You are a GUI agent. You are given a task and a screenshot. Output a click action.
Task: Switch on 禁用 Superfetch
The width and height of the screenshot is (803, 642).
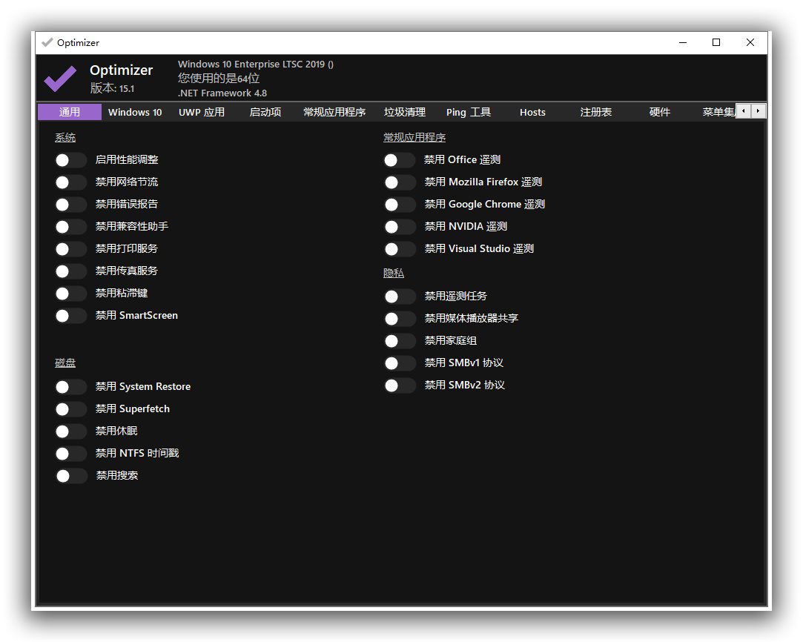tap(70, 409)
